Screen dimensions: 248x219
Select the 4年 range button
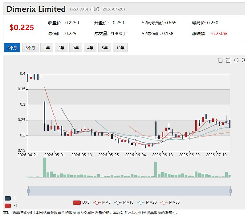click(90, 48)
